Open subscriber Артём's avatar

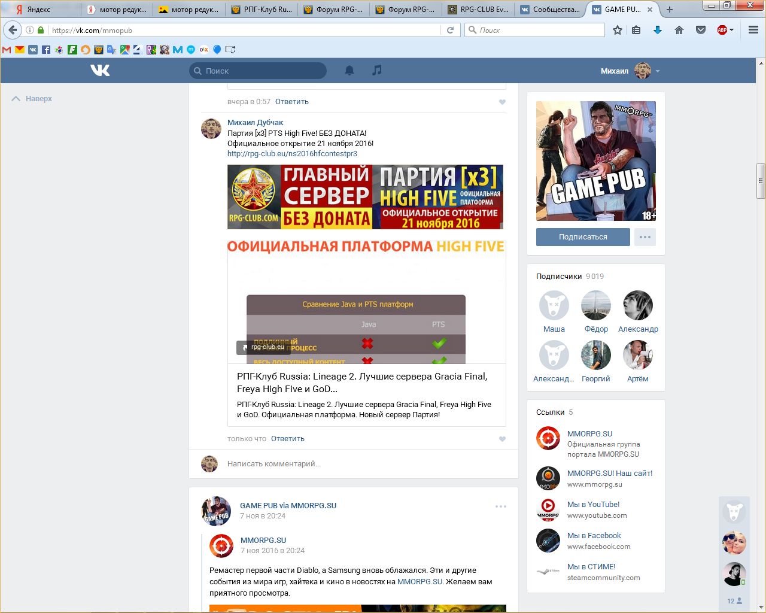click(638, 355)
